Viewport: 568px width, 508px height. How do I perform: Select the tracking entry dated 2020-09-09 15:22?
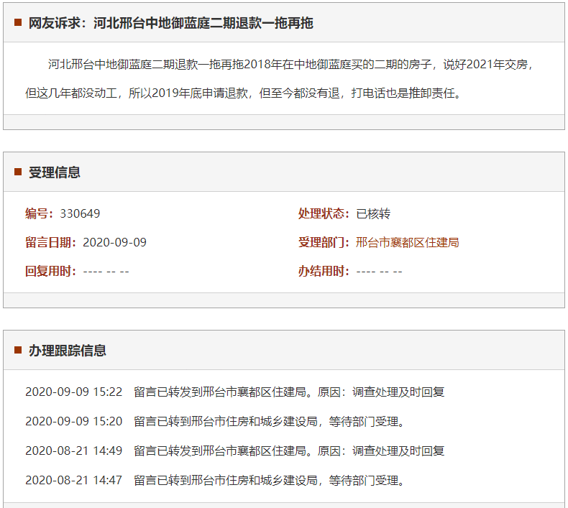click(x=235, y=392)
